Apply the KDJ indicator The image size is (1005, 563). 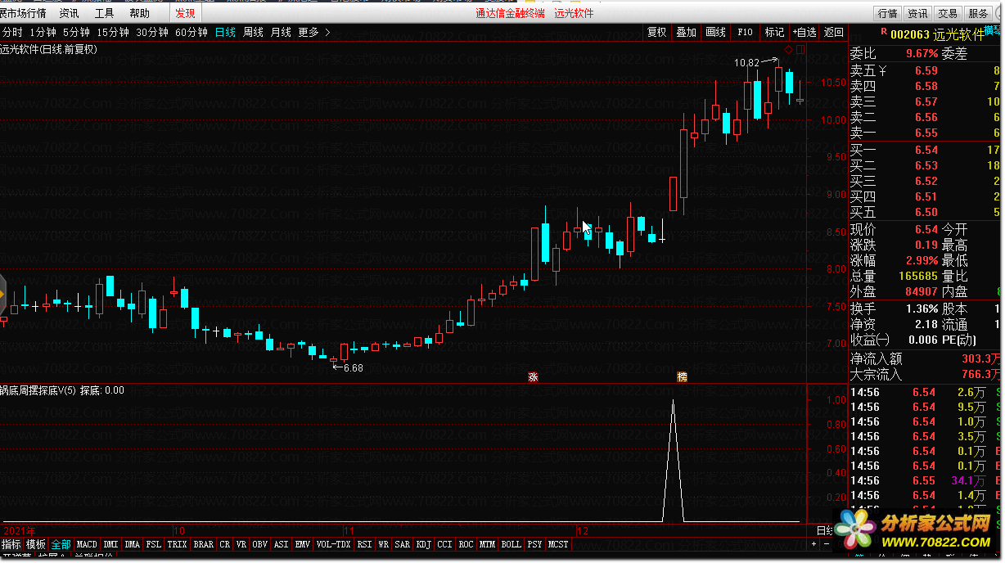pyautogui.click(x=424, y=544)
